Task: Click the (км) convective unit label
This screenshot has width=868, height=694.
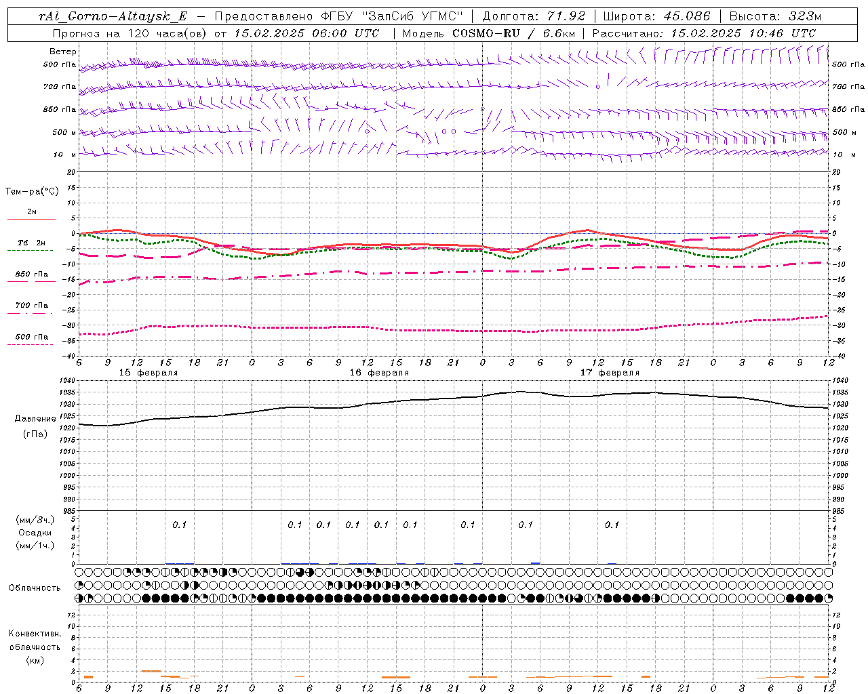Action: [x=34, y=660]
